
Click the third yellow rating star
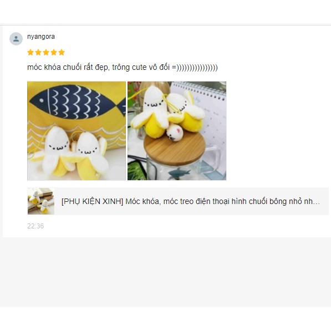point(46,52)
